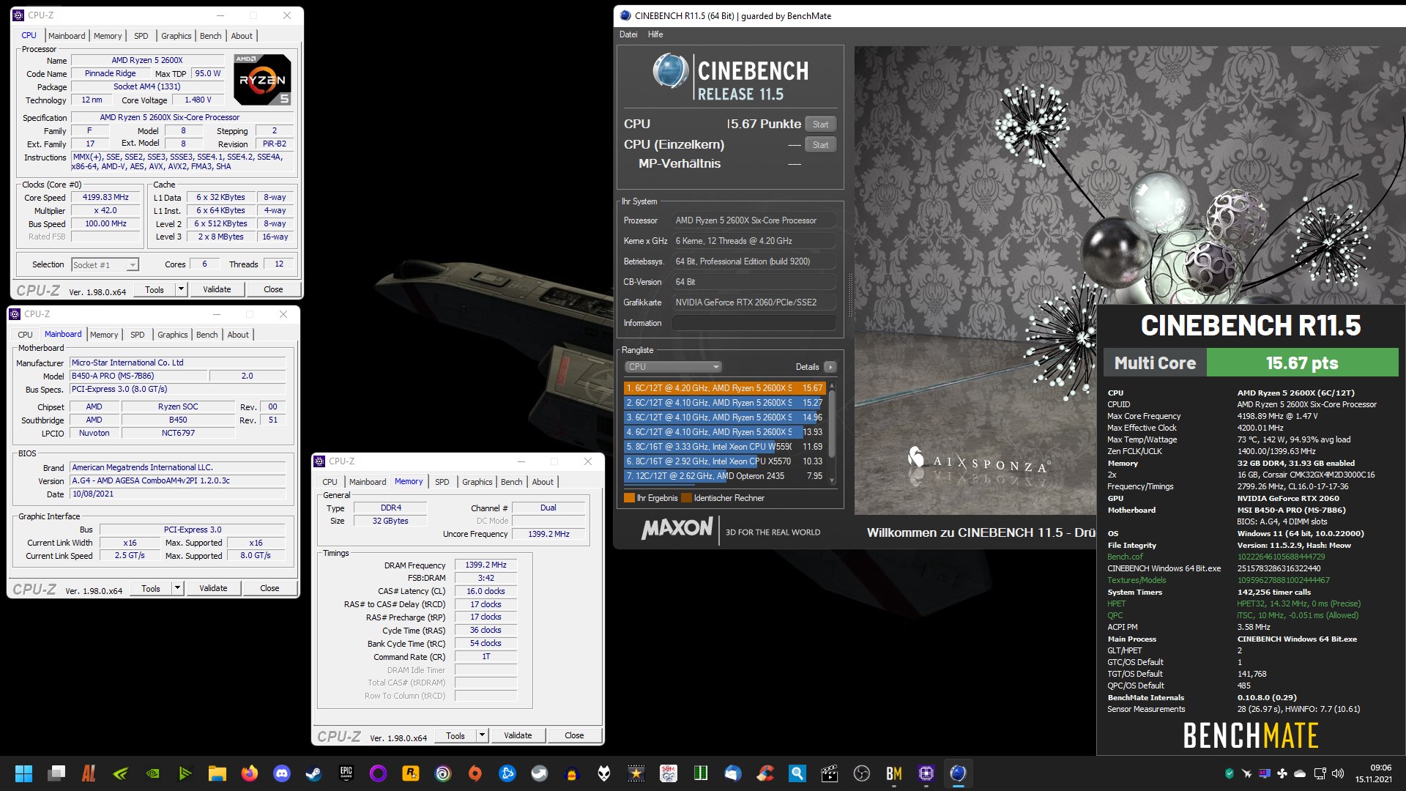This screenshot has width=1406, height=791.
Task: Open File Explorer from the taskbar
Action: (x=217, y=773)
